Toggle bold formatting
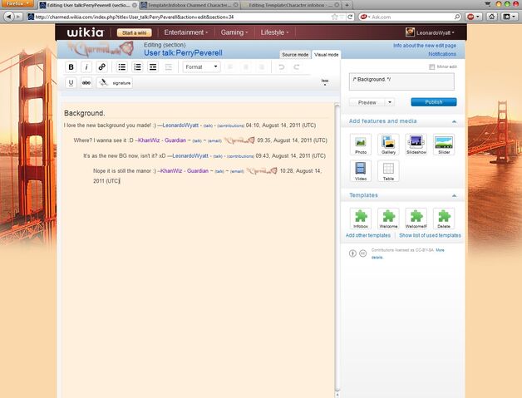522x398 pixels. [71, 67]
